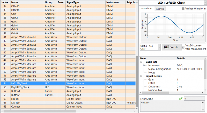The image size is (207, 113).
Task: Click the error code field showing 0
Action: (194, 99)
